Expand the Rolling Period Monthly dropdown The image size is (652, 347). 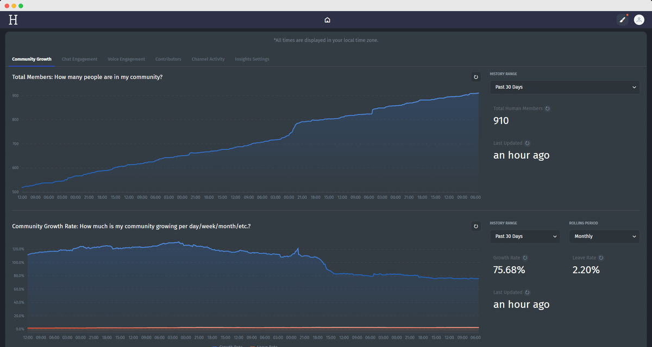604,236
